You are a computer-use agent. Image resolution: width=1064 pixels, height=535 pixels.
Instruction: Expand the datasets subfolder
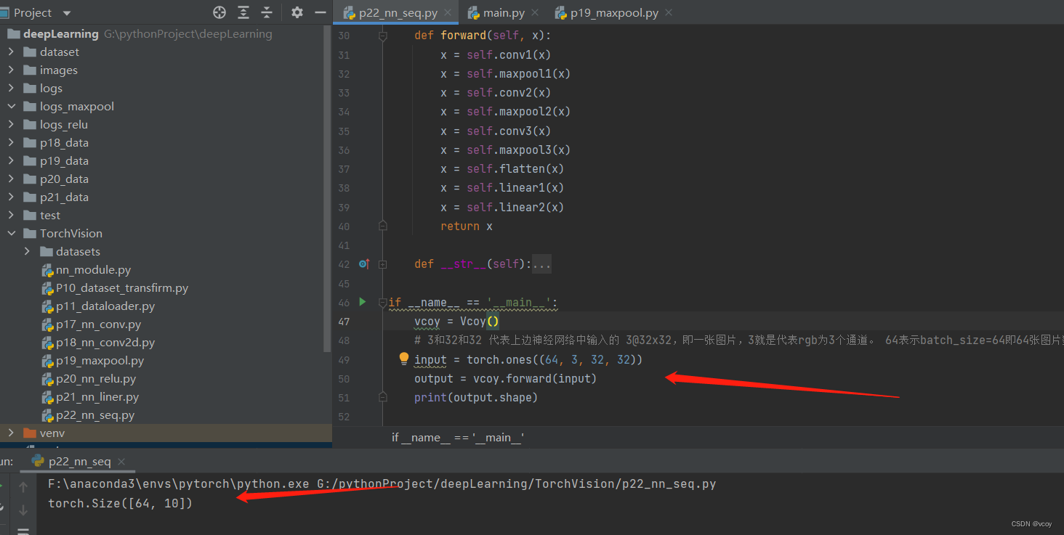27,251
